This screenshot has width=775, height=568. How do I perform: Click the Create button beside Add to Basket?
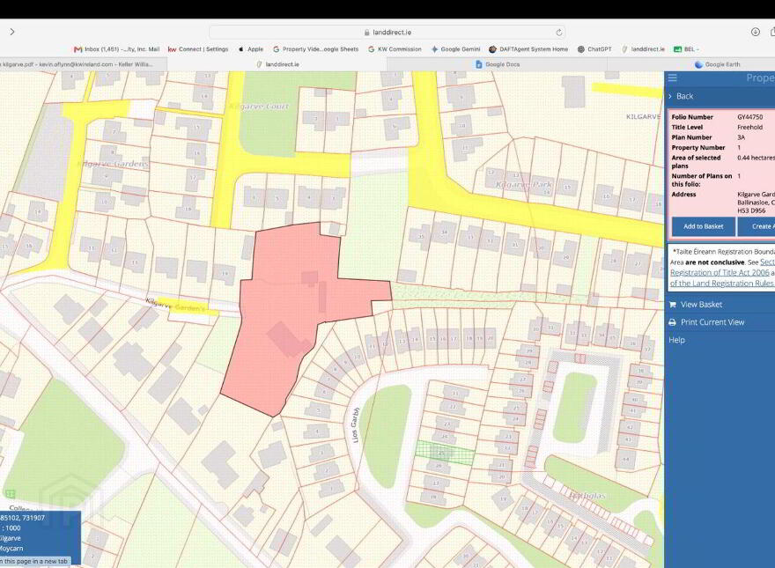757,226
